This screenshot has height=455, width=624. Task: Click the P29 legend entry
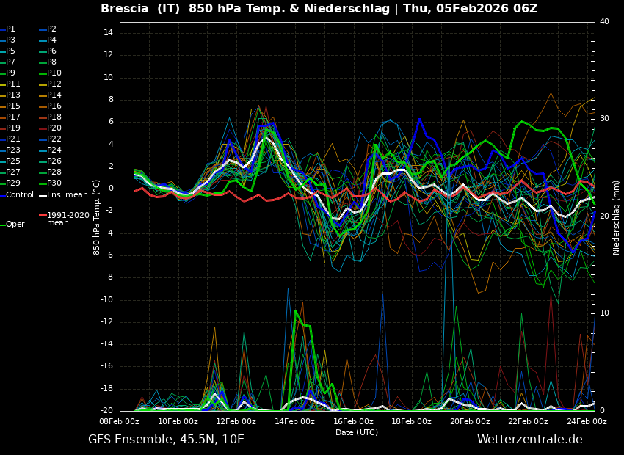point(13,183)
